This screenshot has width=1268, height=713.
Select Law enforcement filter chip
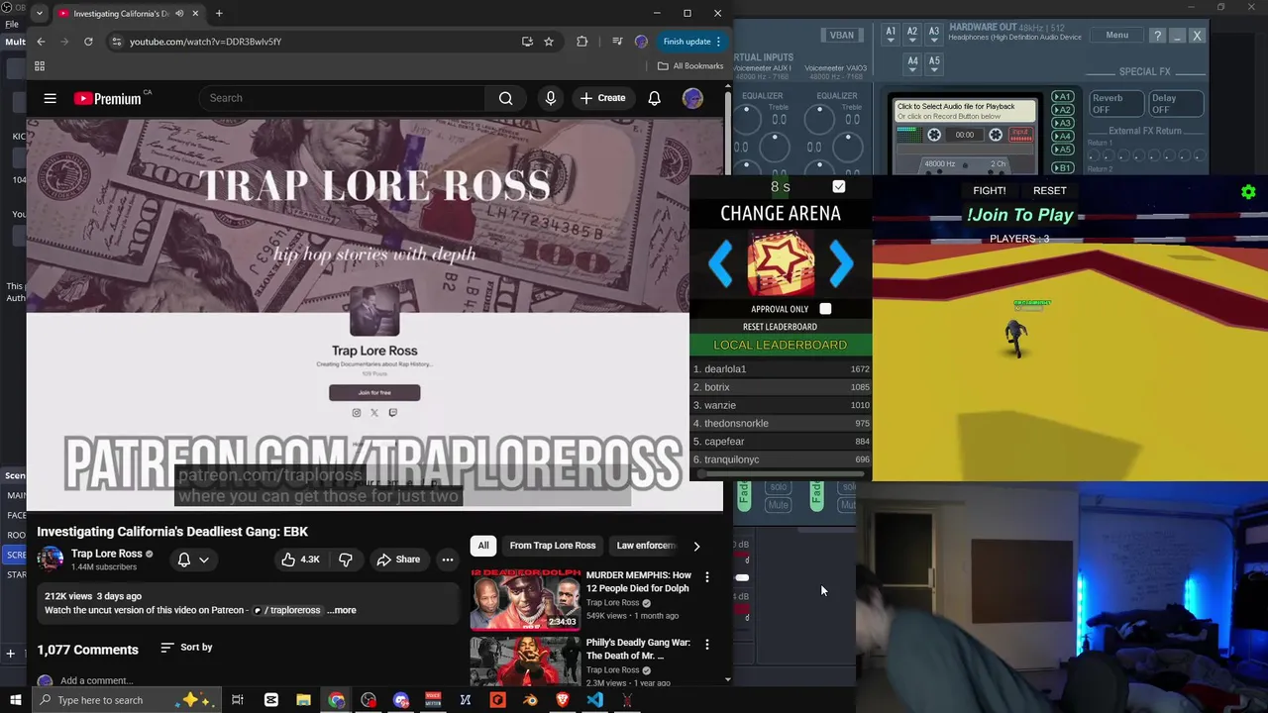click(646, 546)
